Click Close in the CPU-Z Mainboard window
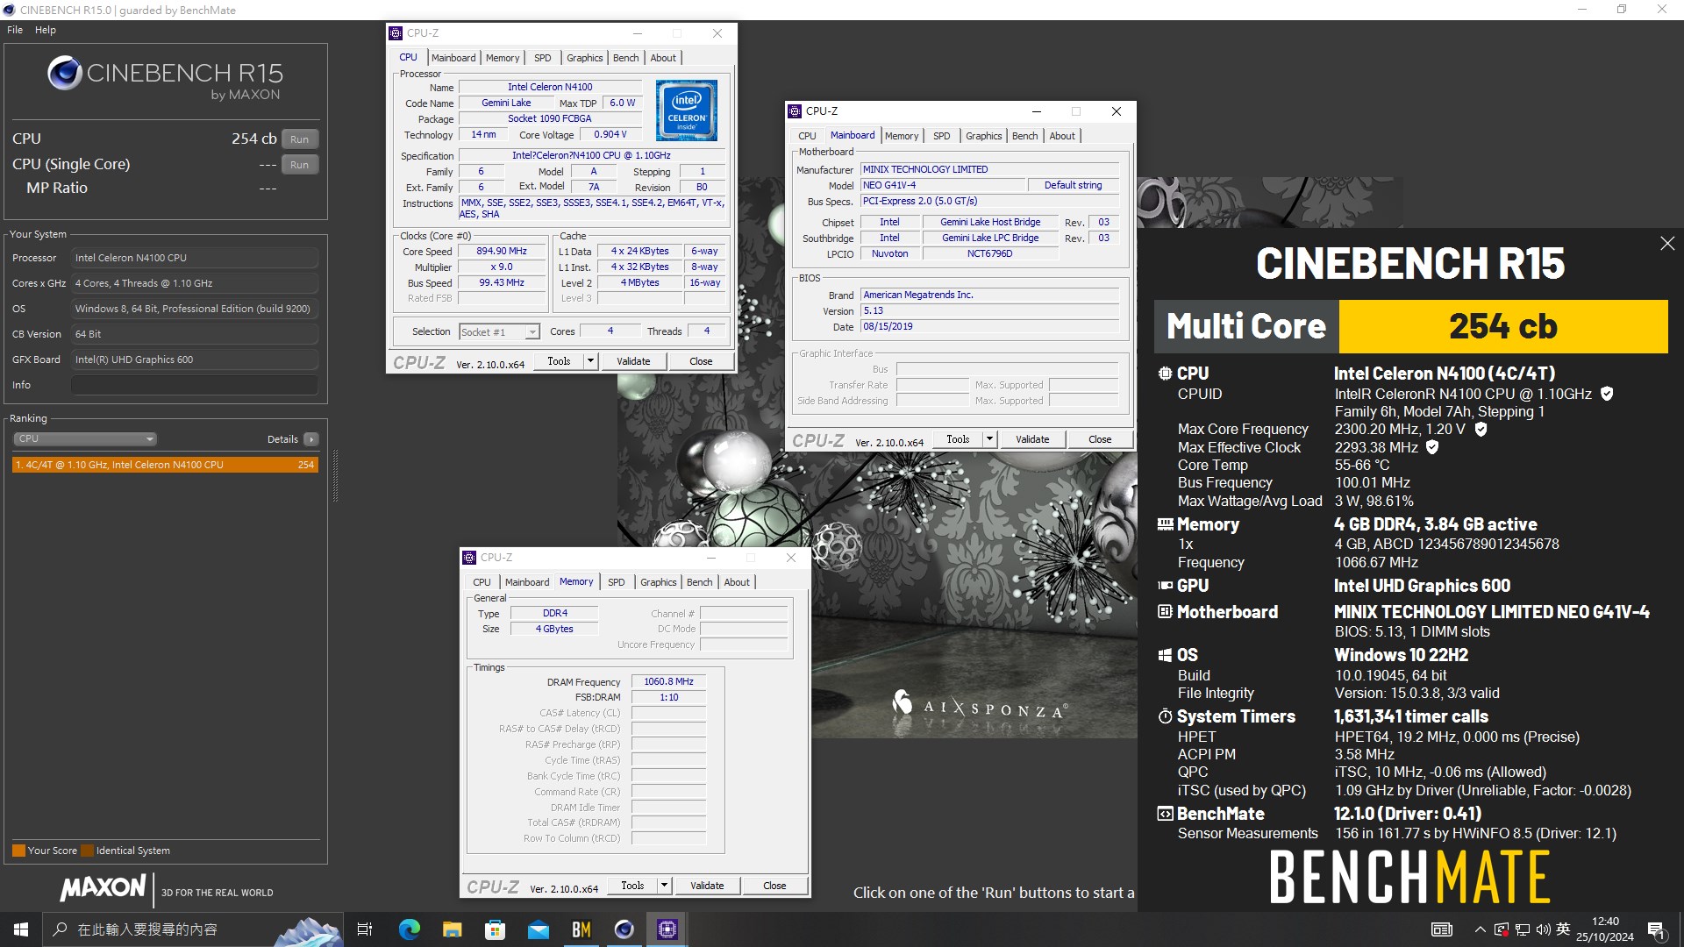1684x947 pixels. [1100, 439]
